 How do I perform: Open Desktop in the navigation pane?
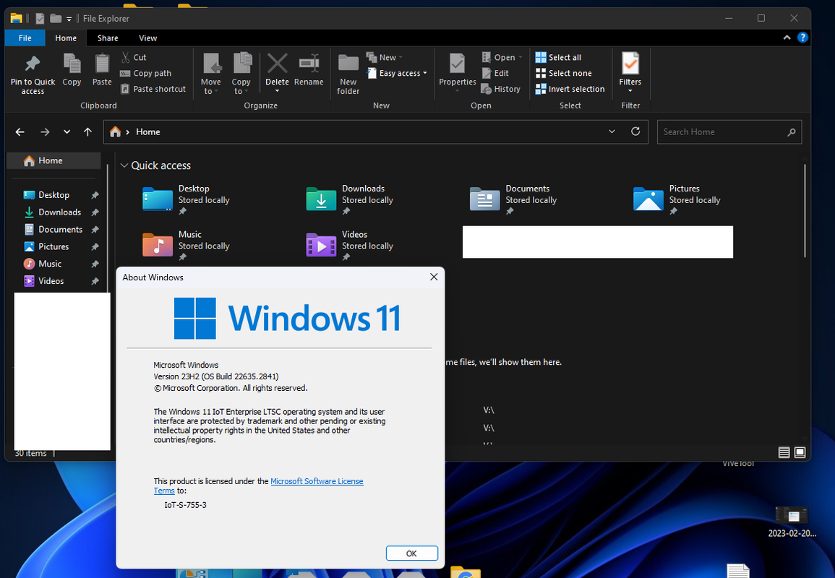[53, 195]
